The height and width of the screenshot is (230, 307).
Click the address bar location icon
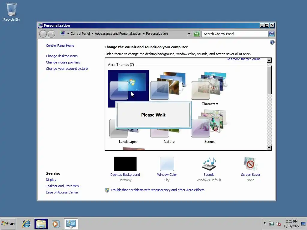pyautogui.click(x=63, y=34)
